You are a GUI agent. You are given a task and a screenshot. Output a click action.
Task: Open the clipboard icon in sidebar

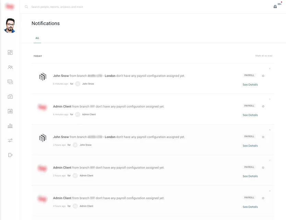(x=10, y=97)
